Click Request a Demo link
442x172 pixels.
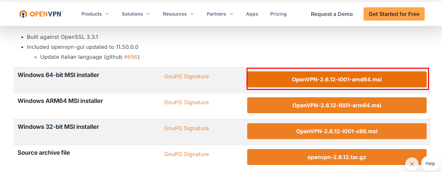point(332,14)
